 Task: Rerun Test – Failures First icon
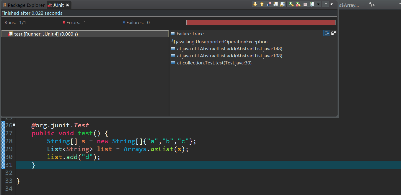click(298, 4)
